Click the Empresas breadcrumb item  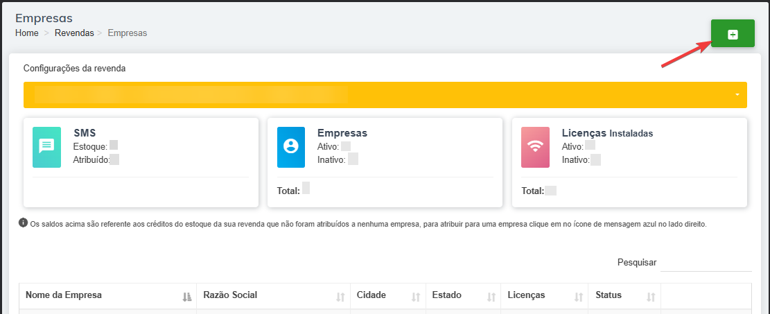[128, 33]
